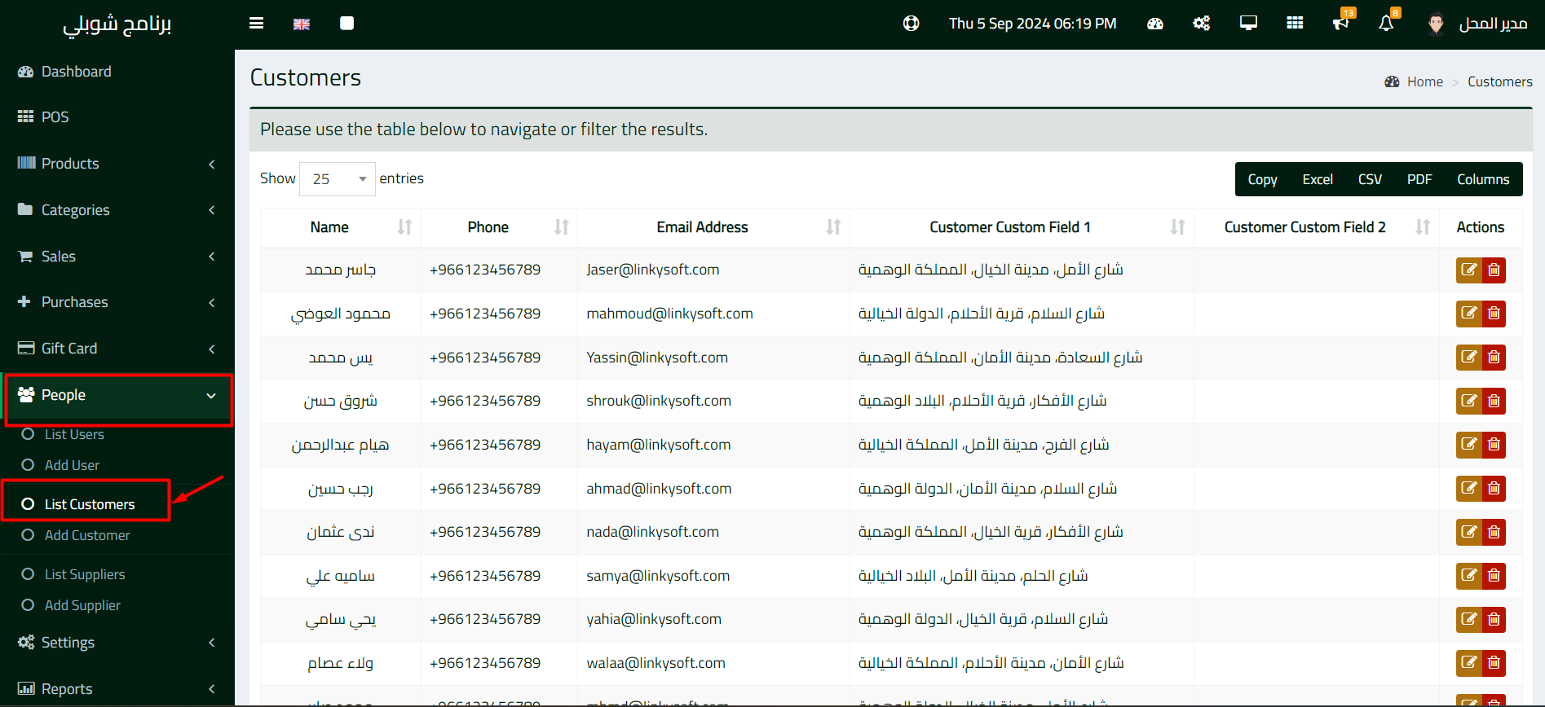Screen dimensions: 1545x707
Task: Delete customer Yassin@linkysoft.com
Action: click(1494, 358)
